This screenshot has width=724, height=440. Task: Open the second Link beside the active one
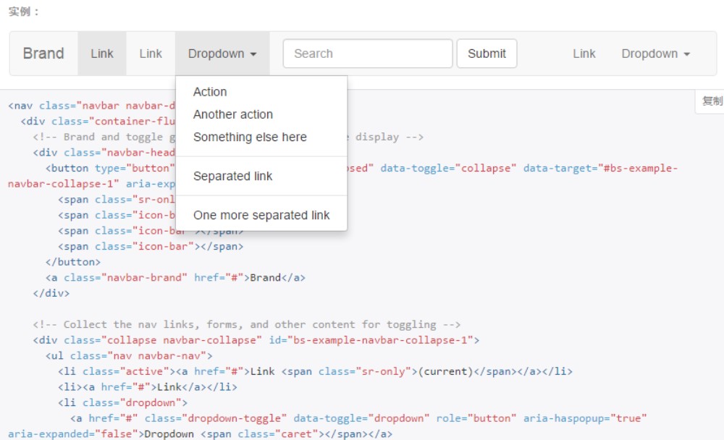pos(151,54)
